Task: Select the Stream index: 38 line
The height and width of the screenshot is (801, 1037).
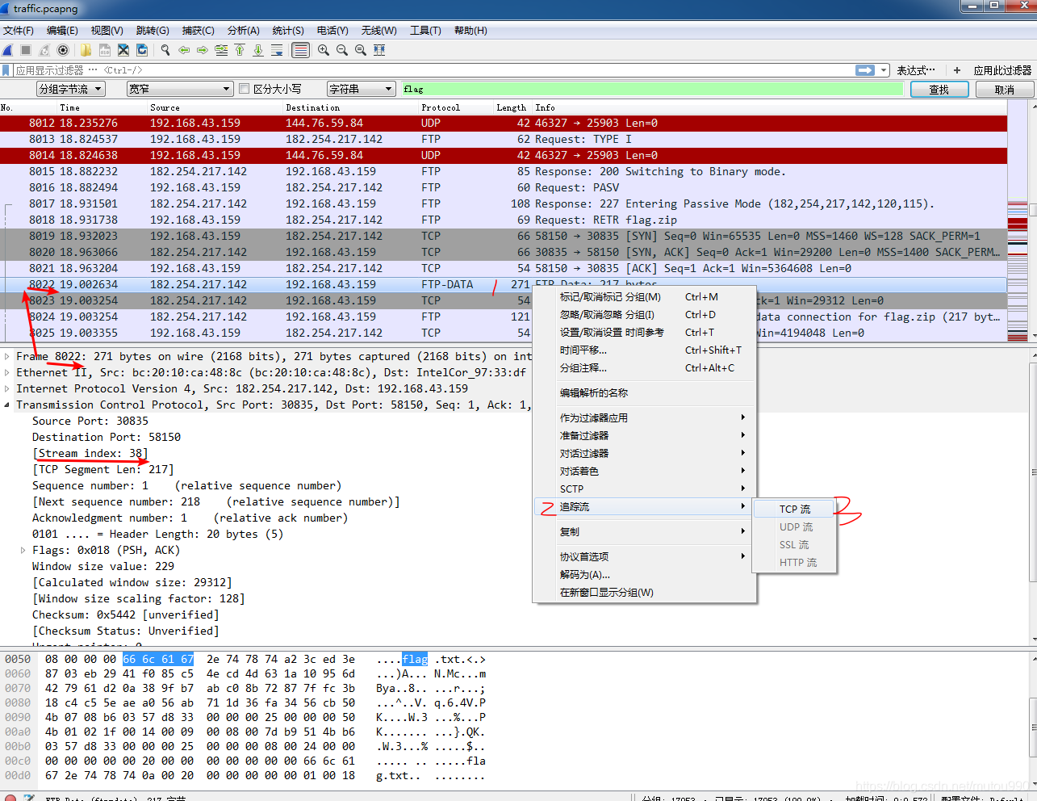Action: (x=90, y=453)
